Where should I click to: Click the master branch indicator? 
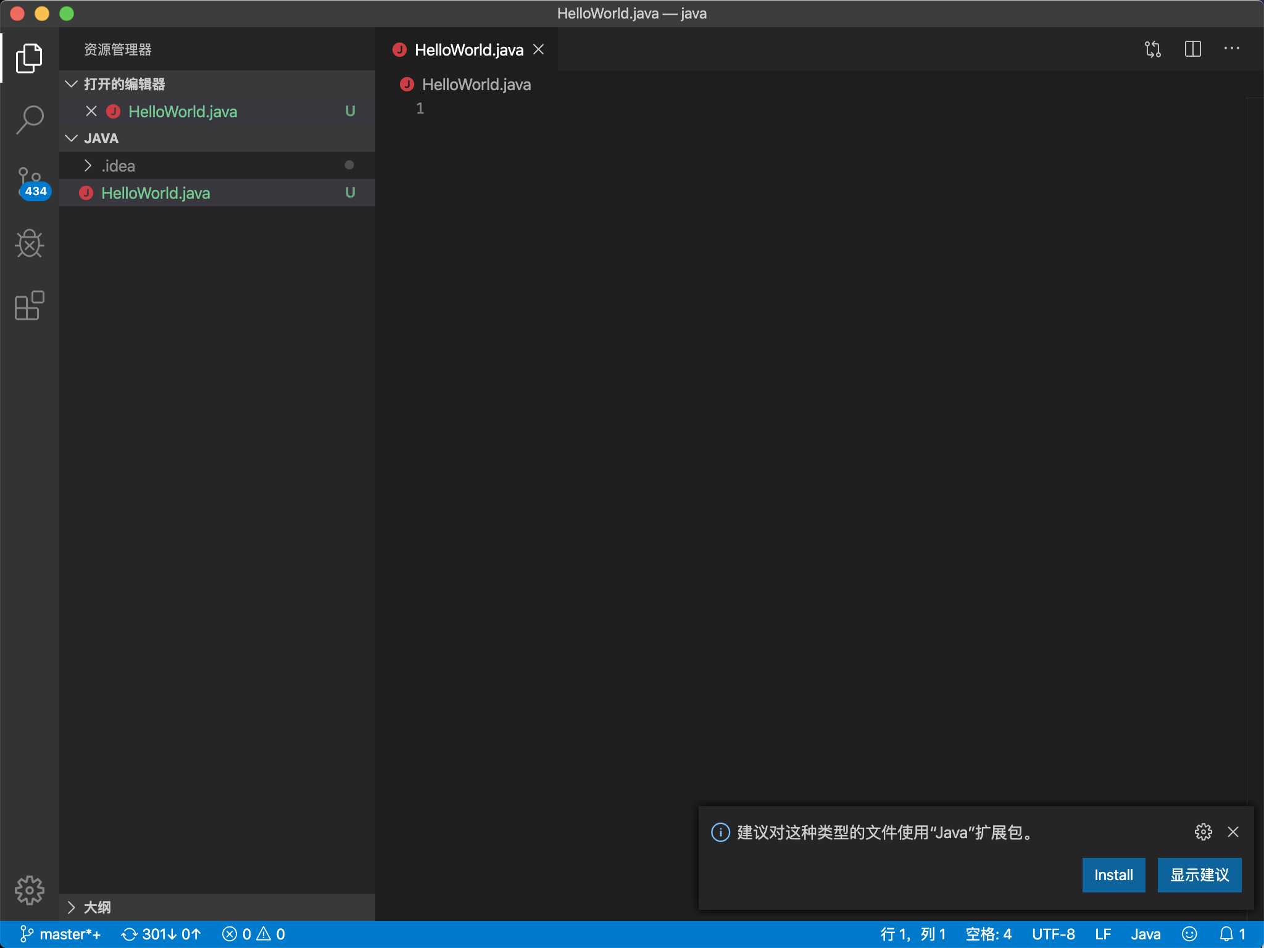60,934
